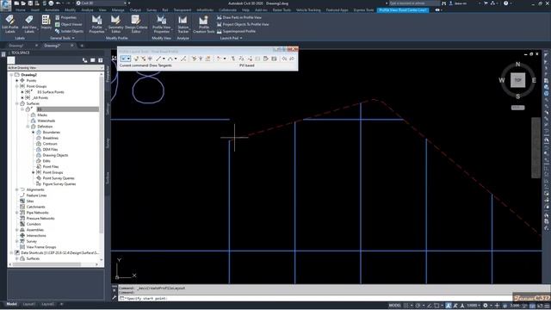The image size is (551, 310).
Task: Select the Profile View contextual ribbon tab
Action: (403, 10)
